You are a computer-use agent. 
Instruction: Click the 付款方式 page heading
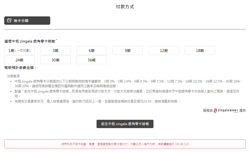pyautogui.click(x=125, y=7)
